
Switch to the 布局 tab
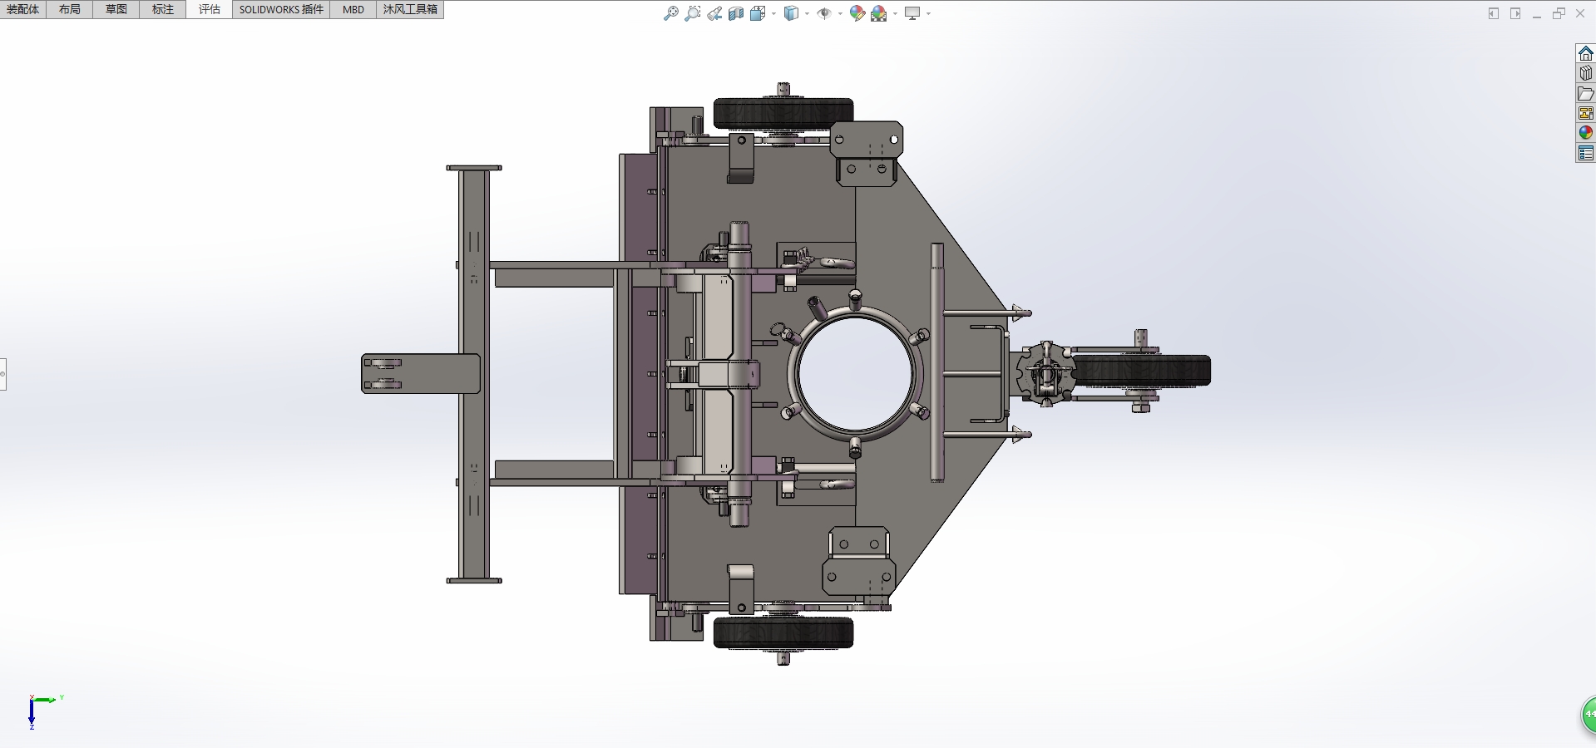[x=70, y=9]
